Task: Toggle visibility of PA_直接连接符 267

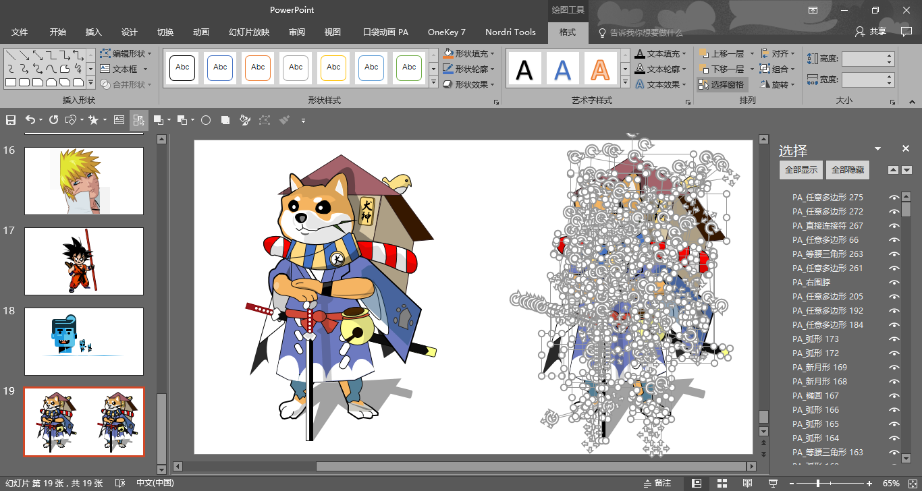Action: [894, 226]
